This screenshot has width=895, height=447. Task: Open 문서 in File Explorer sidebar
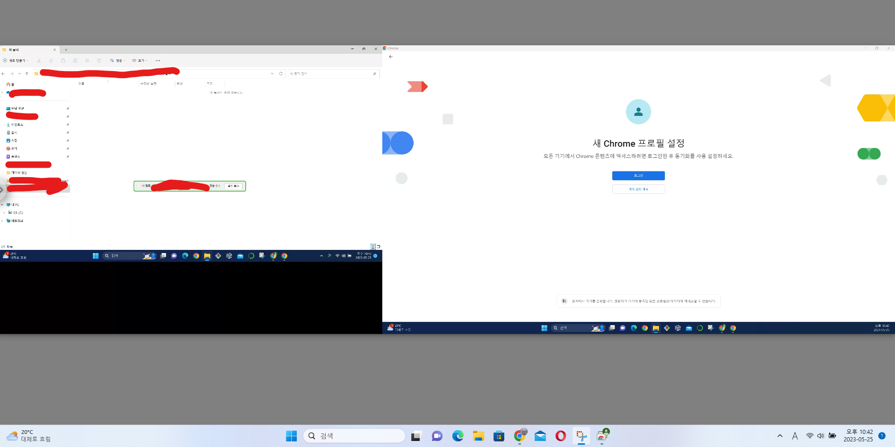pyautogui.click(x=12, y=133)
